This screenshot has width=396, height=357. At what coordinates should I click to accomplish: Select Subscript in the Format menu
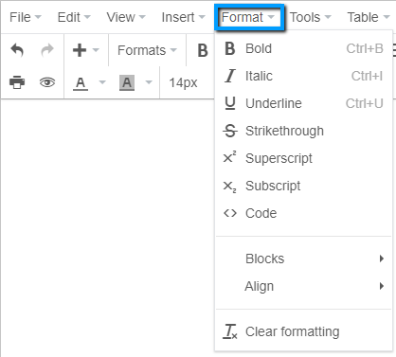click(x=303, y=186)
